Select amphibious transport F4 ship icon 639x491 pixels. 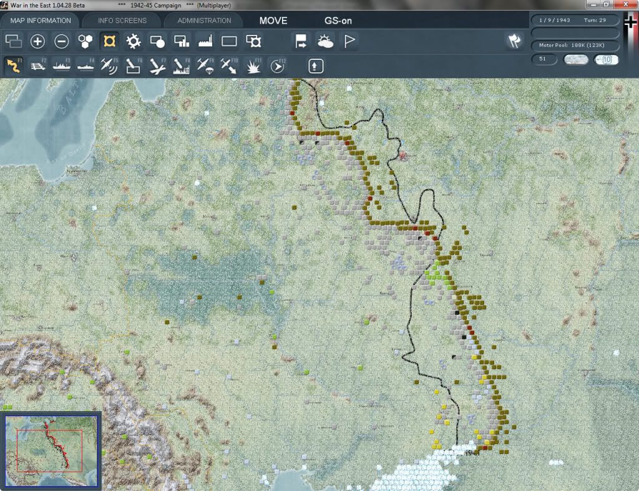[85, 66]
